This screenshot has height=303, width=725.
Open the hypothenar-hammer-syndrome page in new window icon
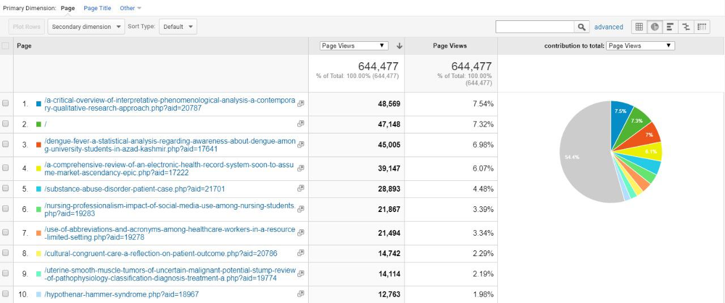click(301, 294)
